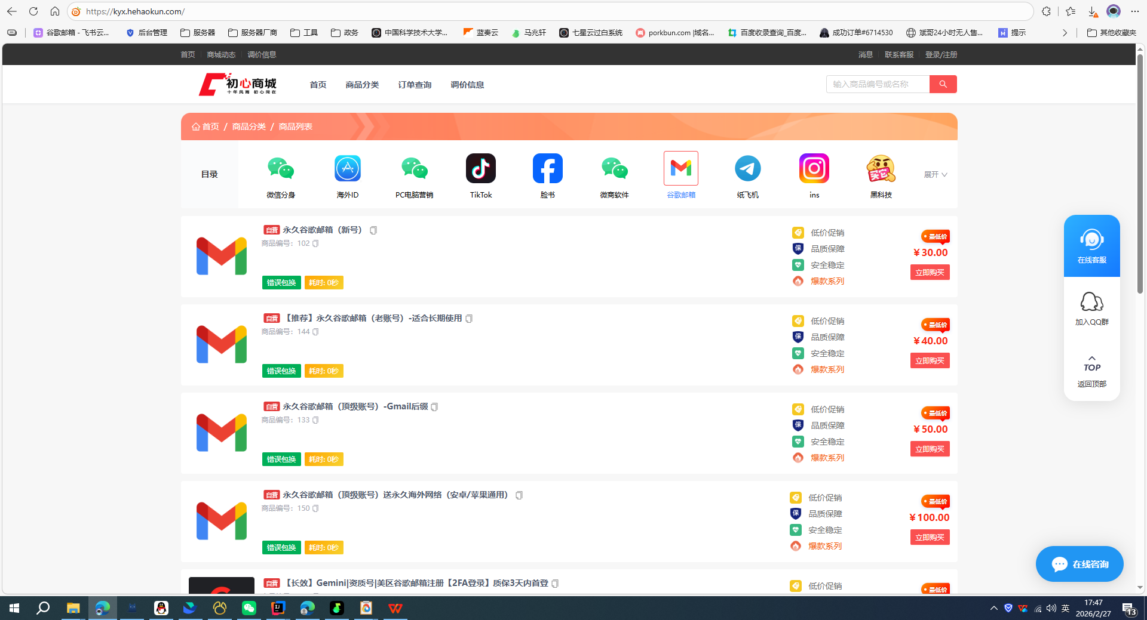This screenshot has width=1147, height=620.
Task: Click the 脸书 (Facebook) category icon
Action: pos(547,169)
